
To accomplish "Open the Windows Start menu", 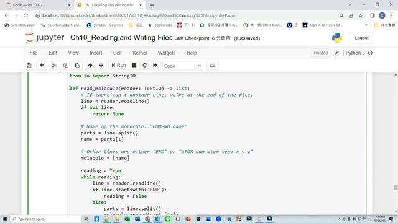I will pos(5,219).
